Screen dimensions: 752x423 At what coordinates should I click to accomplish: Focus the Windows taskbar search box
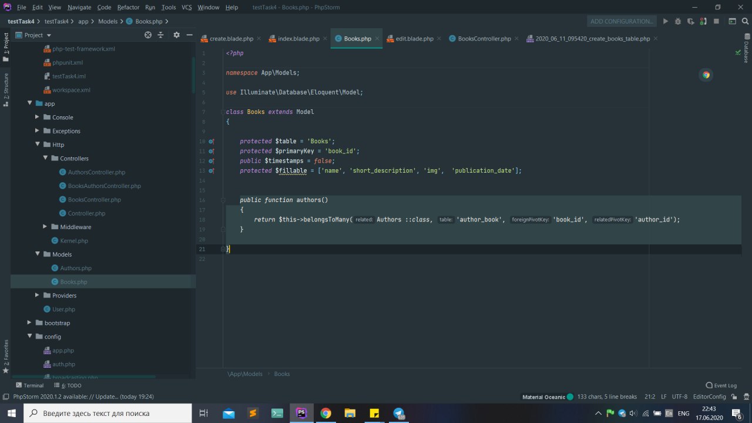[x=107, y=413]
